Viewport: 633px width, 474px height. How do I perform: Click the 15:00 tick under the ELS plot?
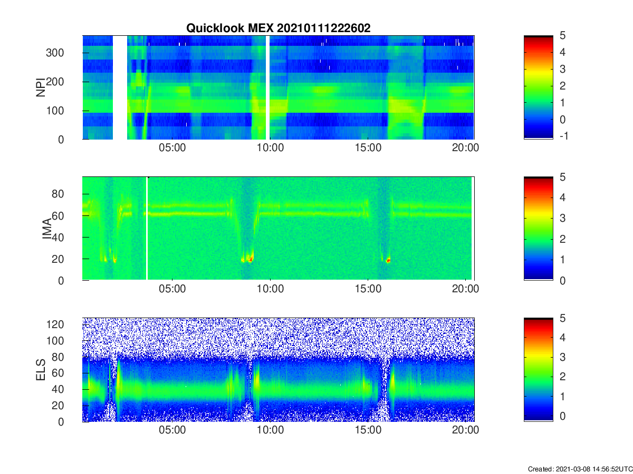(x=368, y=431)
